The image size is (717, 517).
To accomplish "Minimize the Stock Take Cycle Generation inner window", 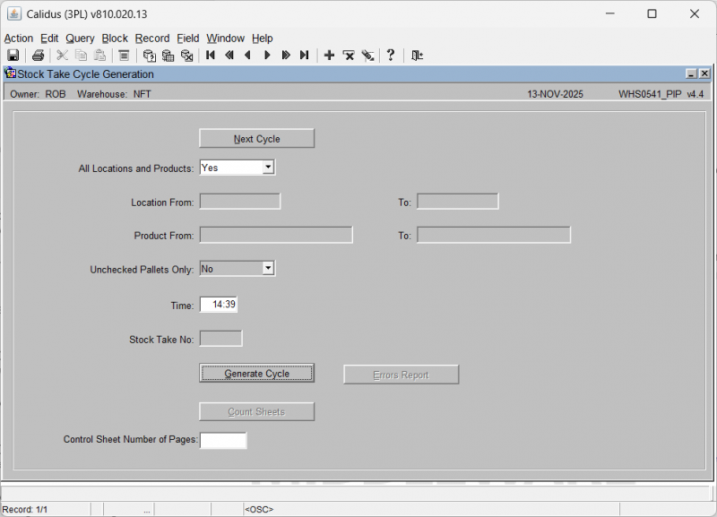I will (x=691, y=74).
